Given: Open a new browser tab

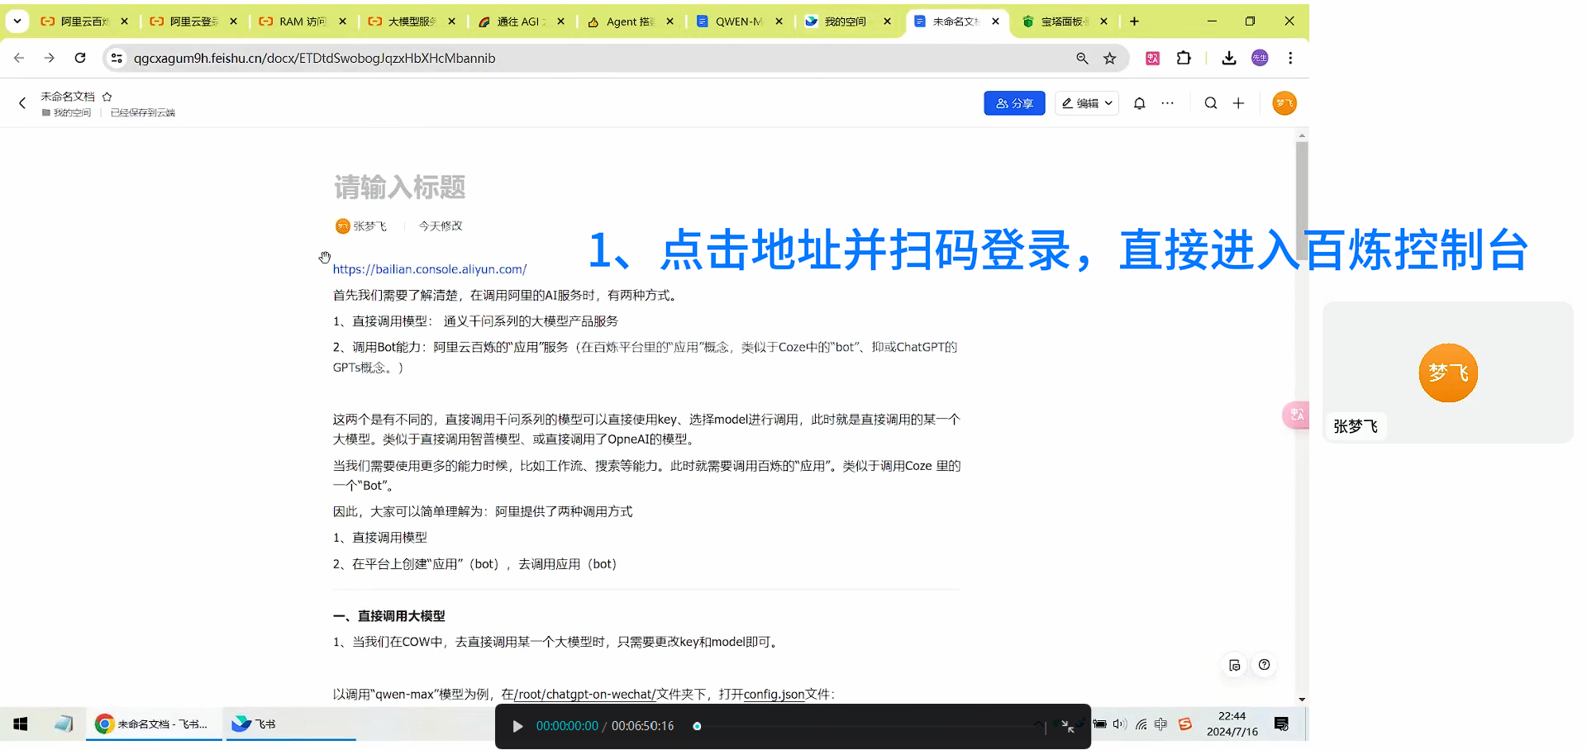Looking at the screenshot, I should pyautogui.click(x=1134, y=21).
